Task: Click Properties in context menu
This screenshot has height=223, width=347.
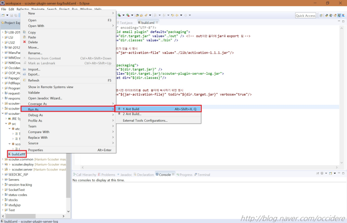Action: click(68, 150)
